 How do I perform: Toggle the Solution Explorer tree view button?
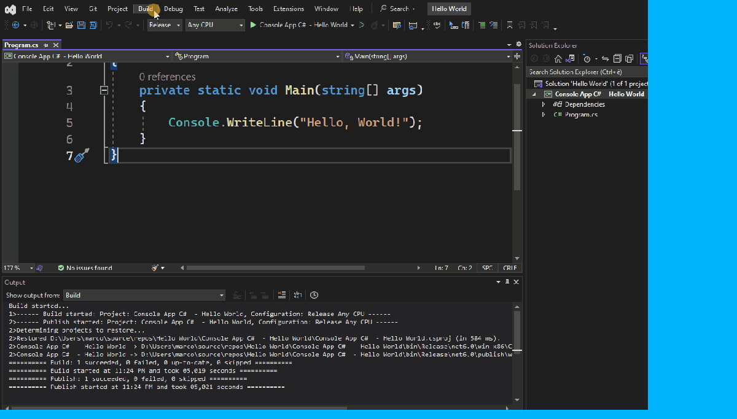click(644, 59)
